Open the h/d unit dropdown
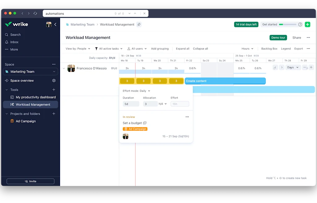The height and width of the screenshot is (203, 317). pos(163,104)
